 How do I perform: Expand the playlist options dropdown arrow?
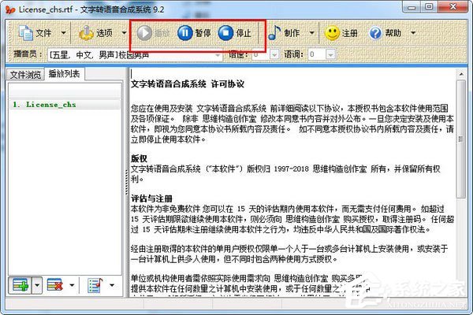tap(112, 285)
